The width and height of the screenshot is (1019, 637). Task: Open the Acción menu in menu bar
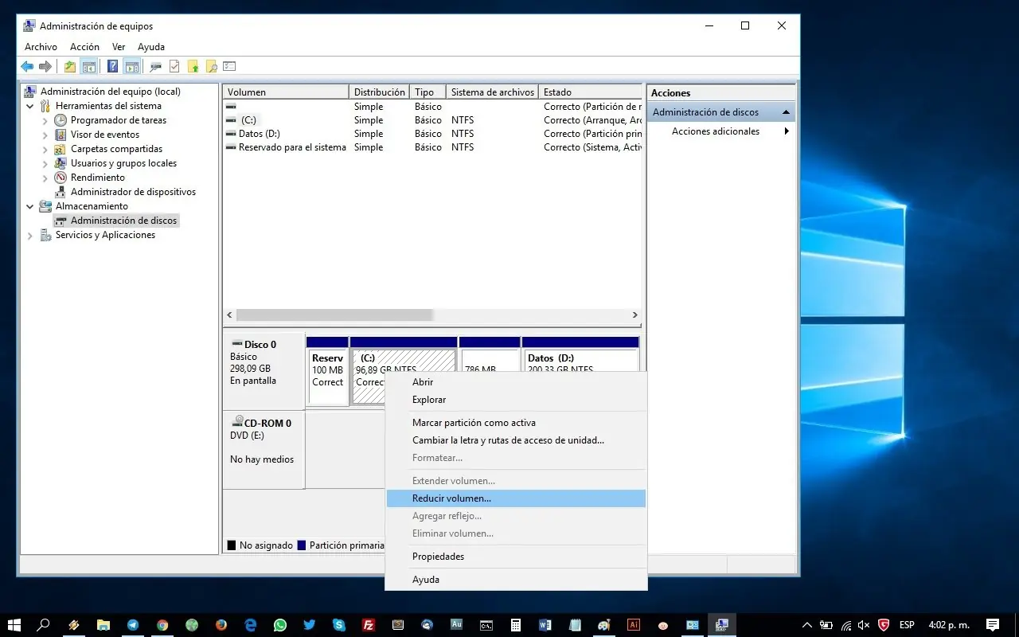[84, 47]
